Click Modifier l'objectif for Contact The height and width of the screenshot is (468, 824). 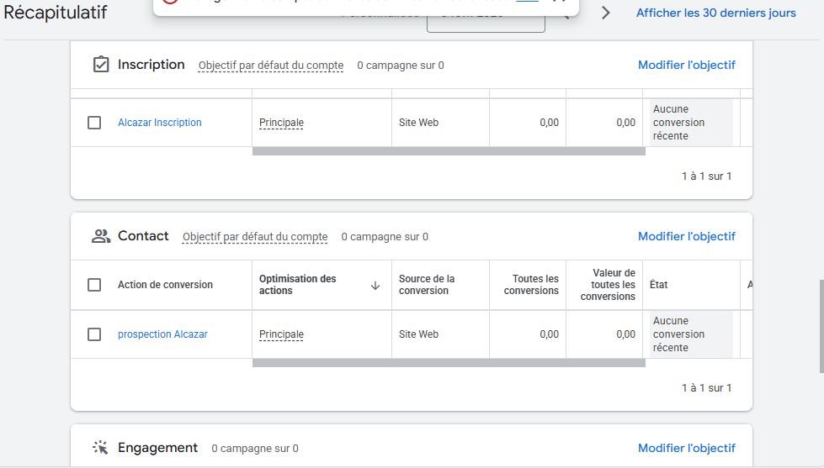point(686,236)
